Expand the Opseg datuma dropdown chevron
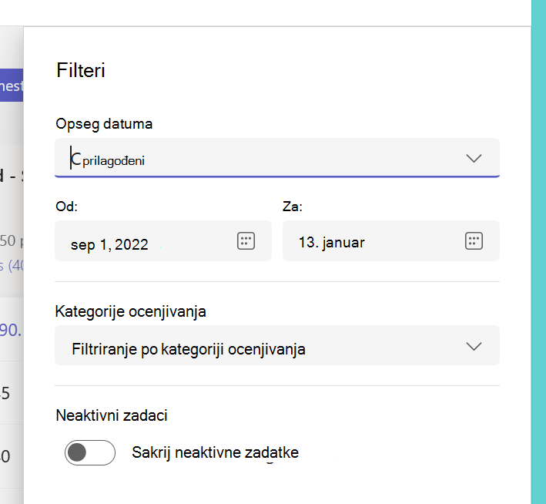 pos(474,158)
